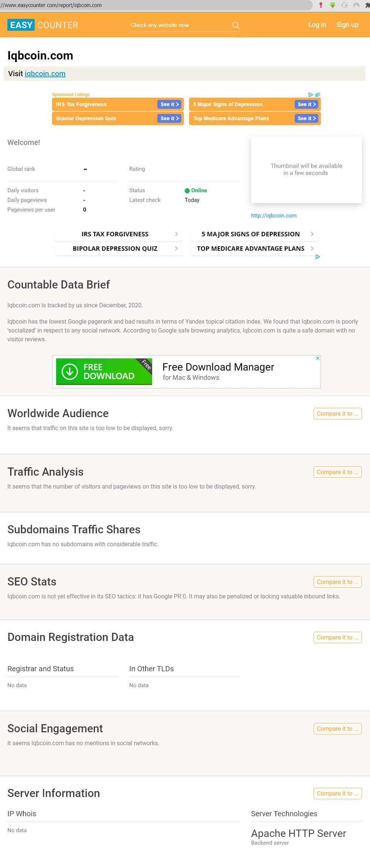
Task: Expand the Top Medicare Advantage Plans chevron
Action: pos(312,249)
